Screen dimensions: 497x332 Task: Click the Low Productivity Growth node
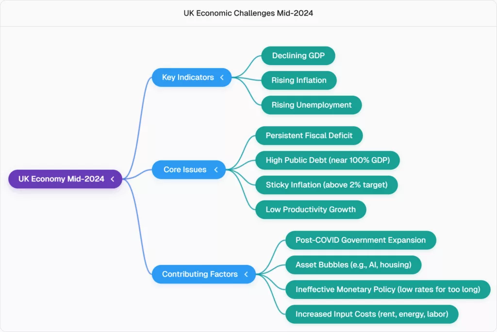click(310, 210)
